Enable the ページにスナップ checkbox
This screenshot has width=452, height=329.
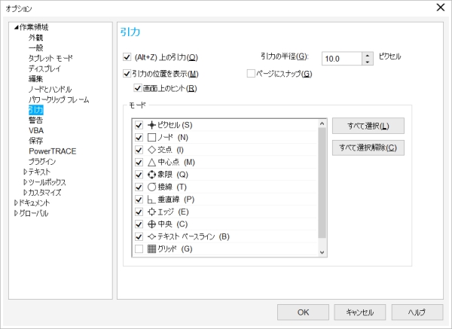point(252,74)
